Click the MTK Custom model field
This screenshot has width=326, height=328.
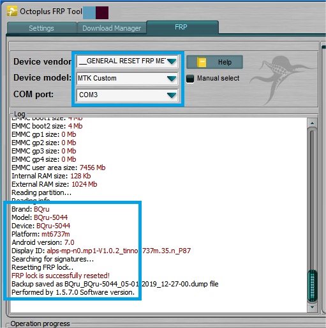pyautogui.click(x=127, y=79)
